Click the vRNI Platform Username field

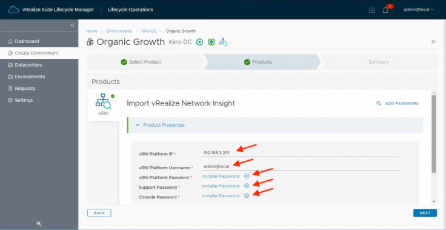click(x=301, y=166)
